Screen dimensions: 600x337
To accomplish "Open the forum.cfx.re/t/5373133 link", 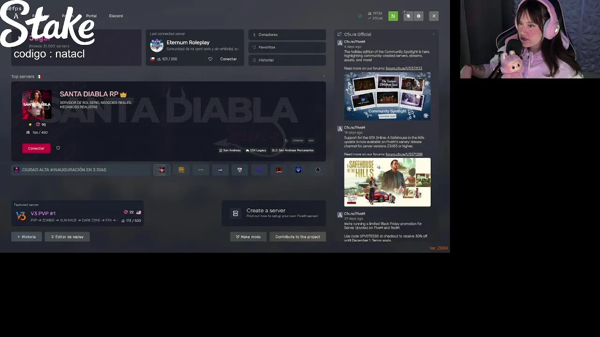I will click(404, 68).
